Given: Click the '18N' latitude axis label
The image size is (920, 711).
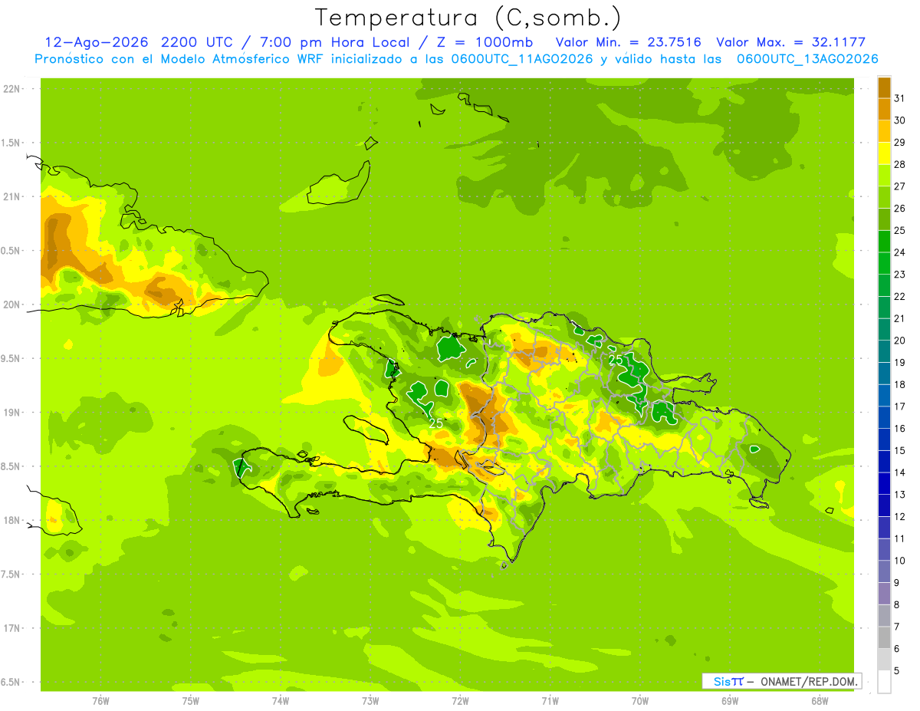Looking at the screenshot, I should point(11,520).
